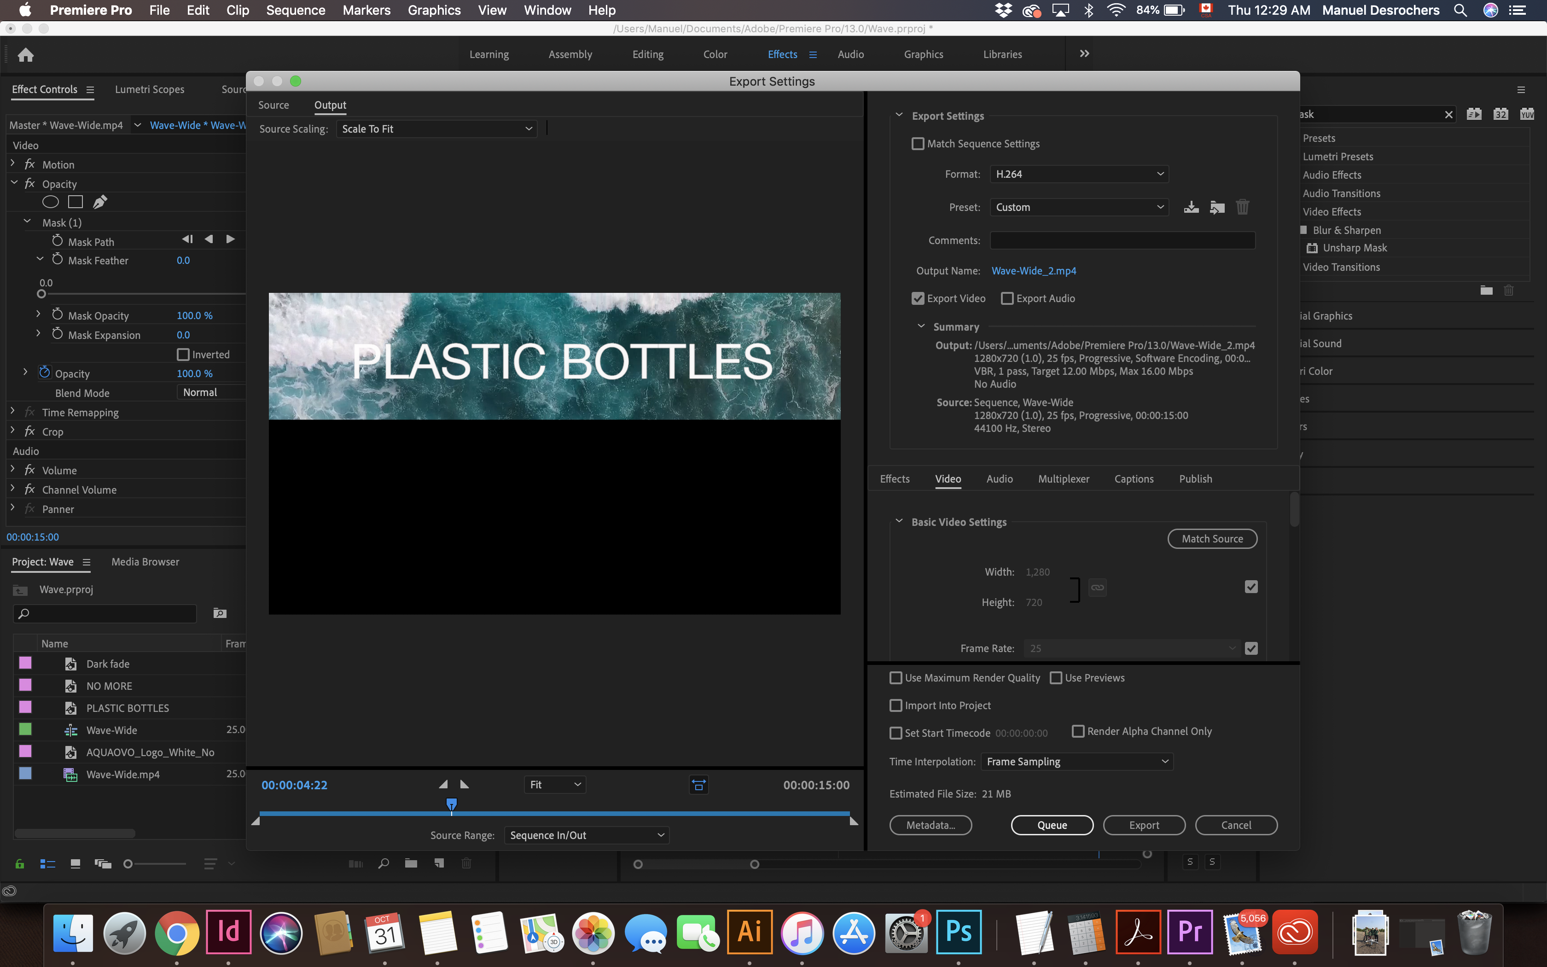This screenshot has width=1547, height=967.
Task: Select the free draw bezier pen mask tool
Action: pyautogui.click(x=100, y=202)
